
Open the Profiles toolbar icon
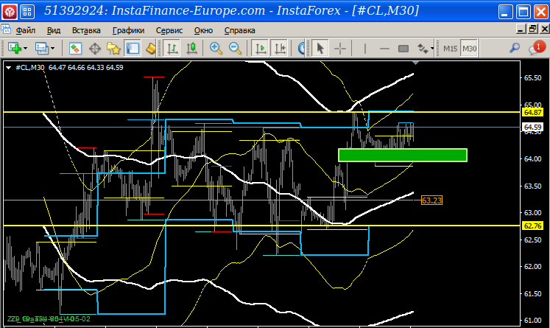coord(42,48)
